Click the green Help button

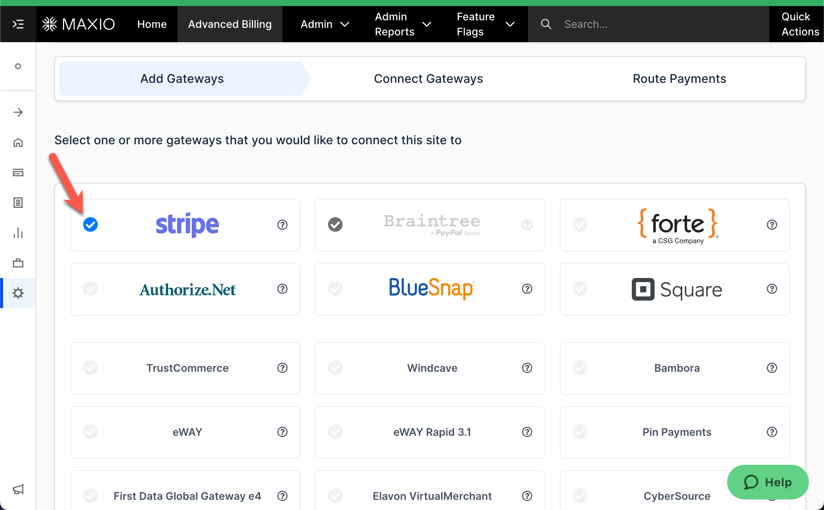(x=767, y=482)
